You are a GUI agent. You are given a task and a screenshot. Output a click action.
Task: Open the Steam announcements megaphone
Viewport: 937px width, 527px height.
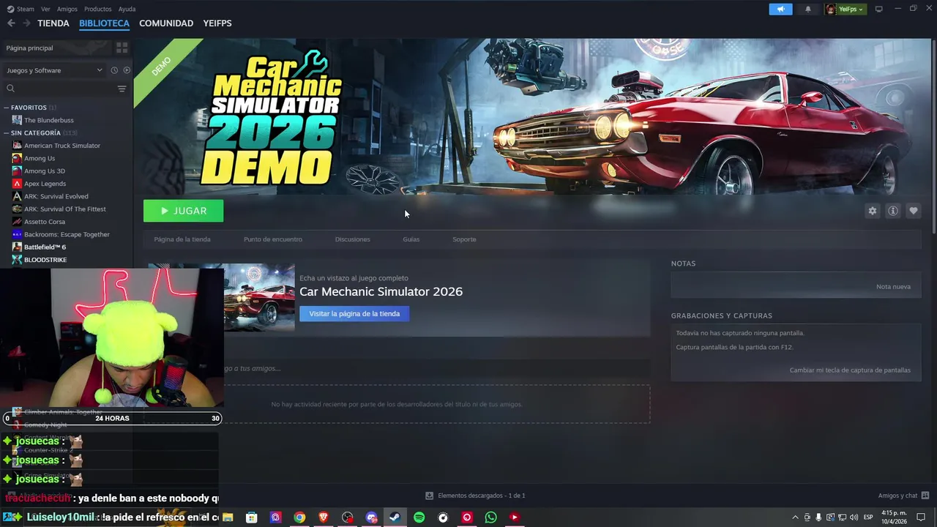click(780, 9)
